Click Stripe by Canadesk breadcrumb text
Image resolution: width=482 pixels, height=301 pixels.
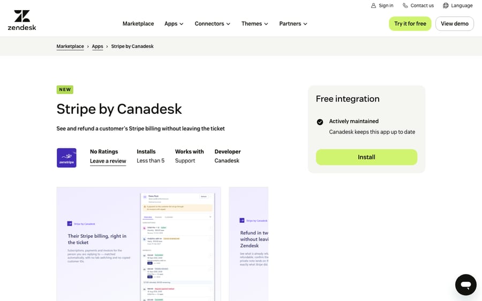click(132, 47)
